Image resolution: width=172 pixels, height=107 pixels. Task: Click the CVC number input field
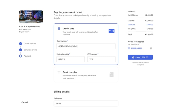[x=101, y=59]
